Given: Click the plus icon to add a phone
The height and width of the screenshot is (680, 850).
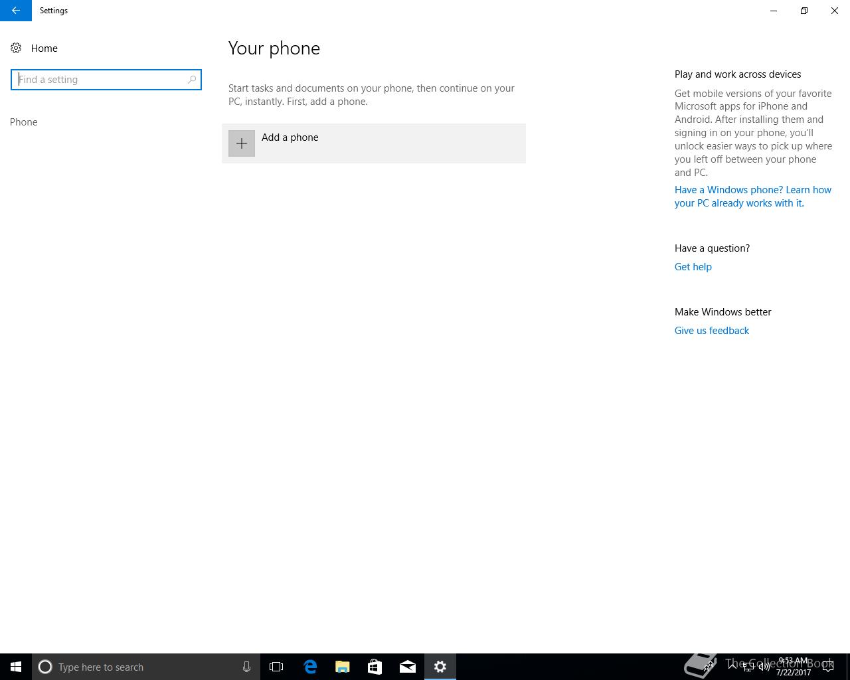Looking at the screenshot, I should coord(242,143).
